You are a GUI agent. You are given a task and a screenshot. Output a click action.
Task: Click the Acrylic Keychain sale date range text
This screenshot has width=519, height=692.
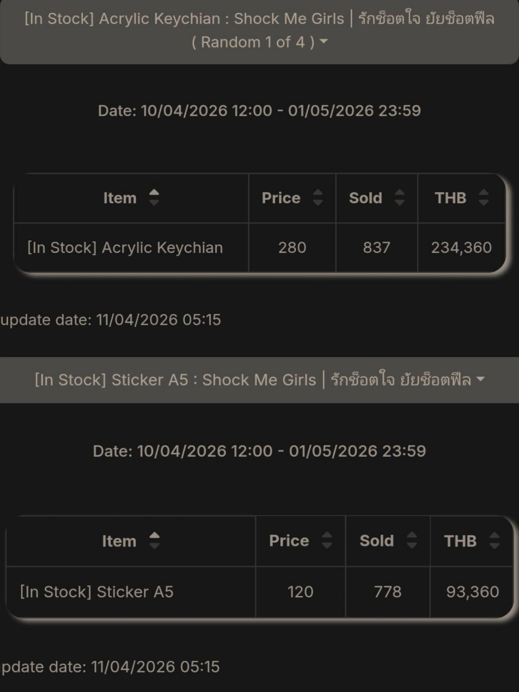(x=259, y=111)
